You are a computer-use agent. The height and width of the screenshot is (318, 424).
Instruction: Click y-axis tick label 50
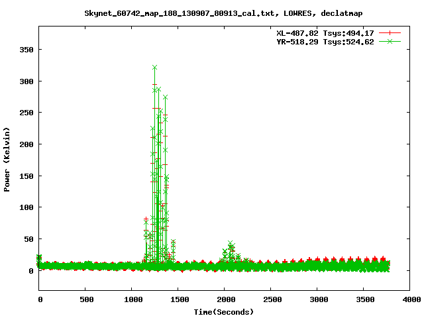[29, 239]
